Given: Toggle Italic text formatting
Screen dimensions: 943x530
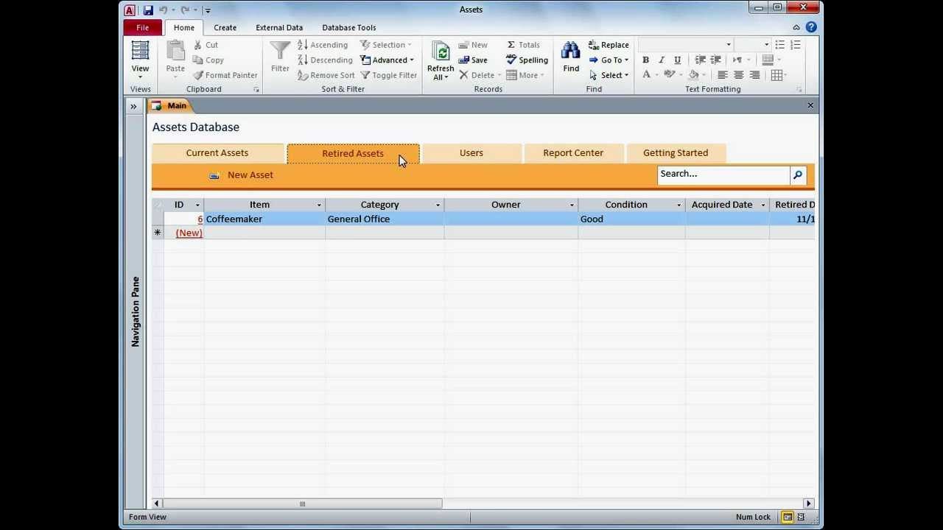Looking at the screenshot, I should [x=662, y=60].
